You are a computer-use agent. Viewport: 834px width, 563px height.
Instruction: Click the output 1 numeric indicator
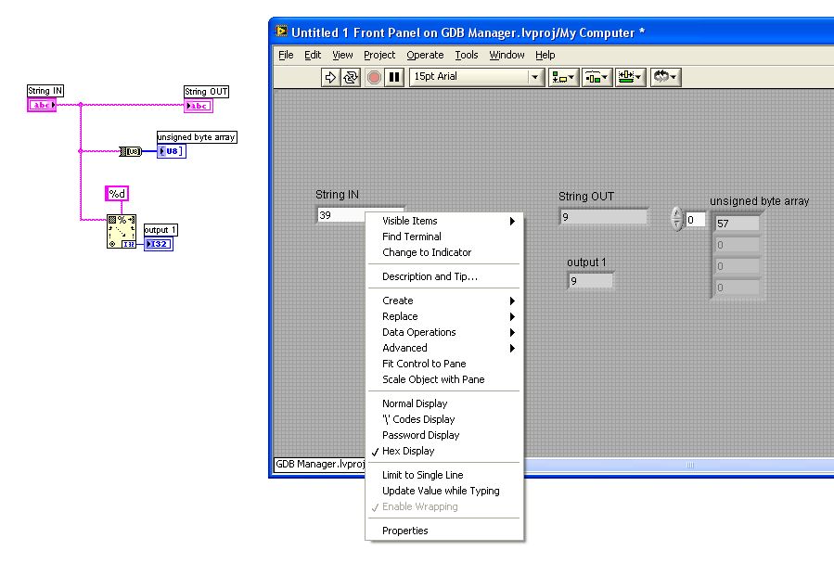click(x=590, y=281)
